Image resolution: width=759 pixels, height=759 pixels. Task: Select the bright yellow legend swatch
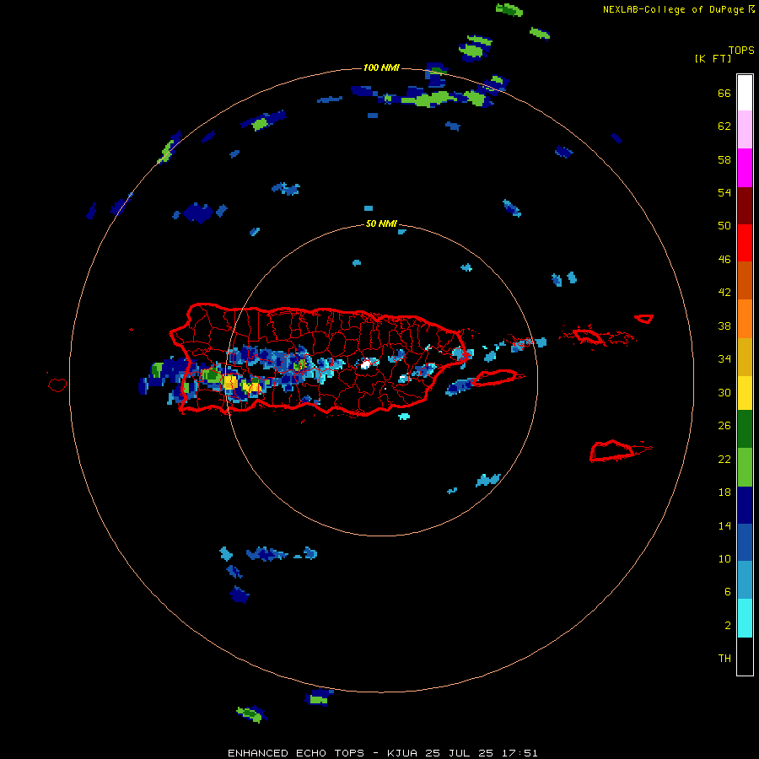745,393
